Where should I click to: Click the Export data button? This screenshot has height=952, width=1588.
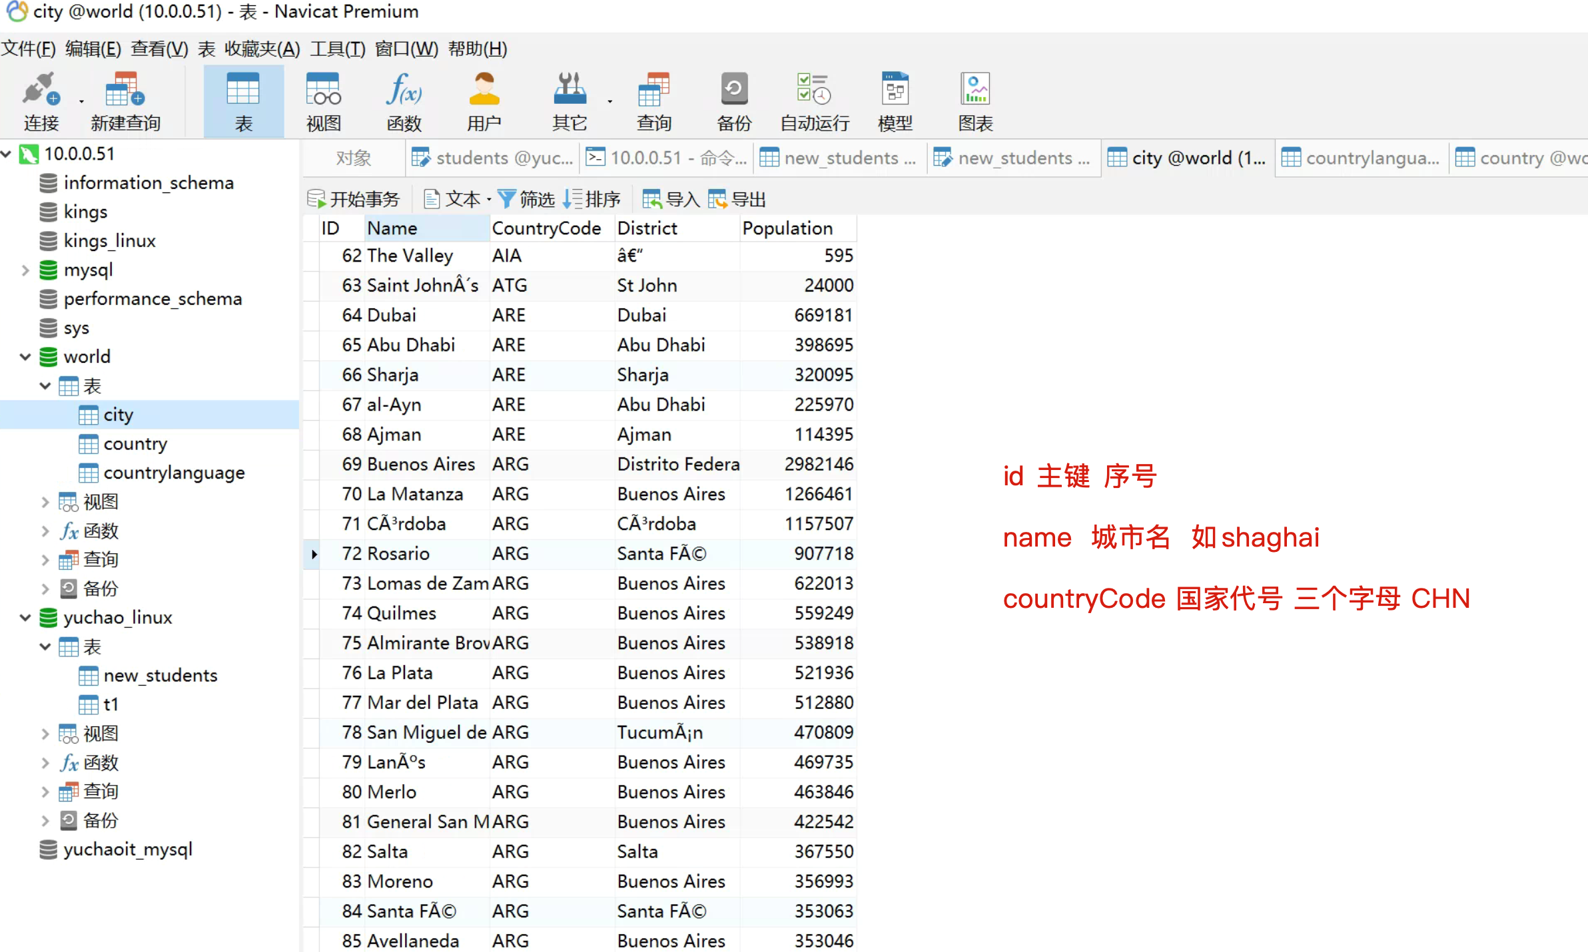(x=736, y=199)
